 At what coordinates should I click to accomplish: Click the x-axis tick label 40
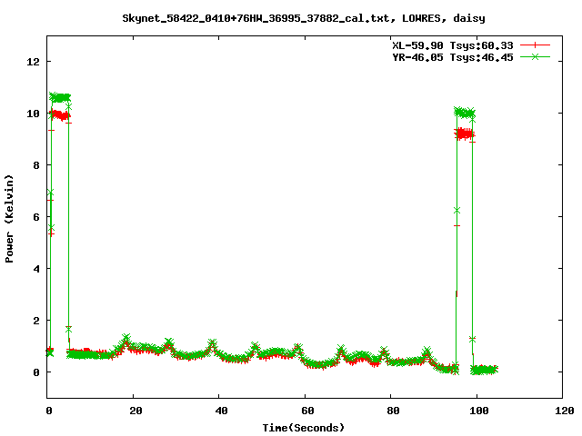(x=222, y=411)
